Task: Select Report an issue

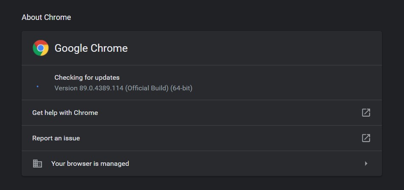Action: (56, 138)
